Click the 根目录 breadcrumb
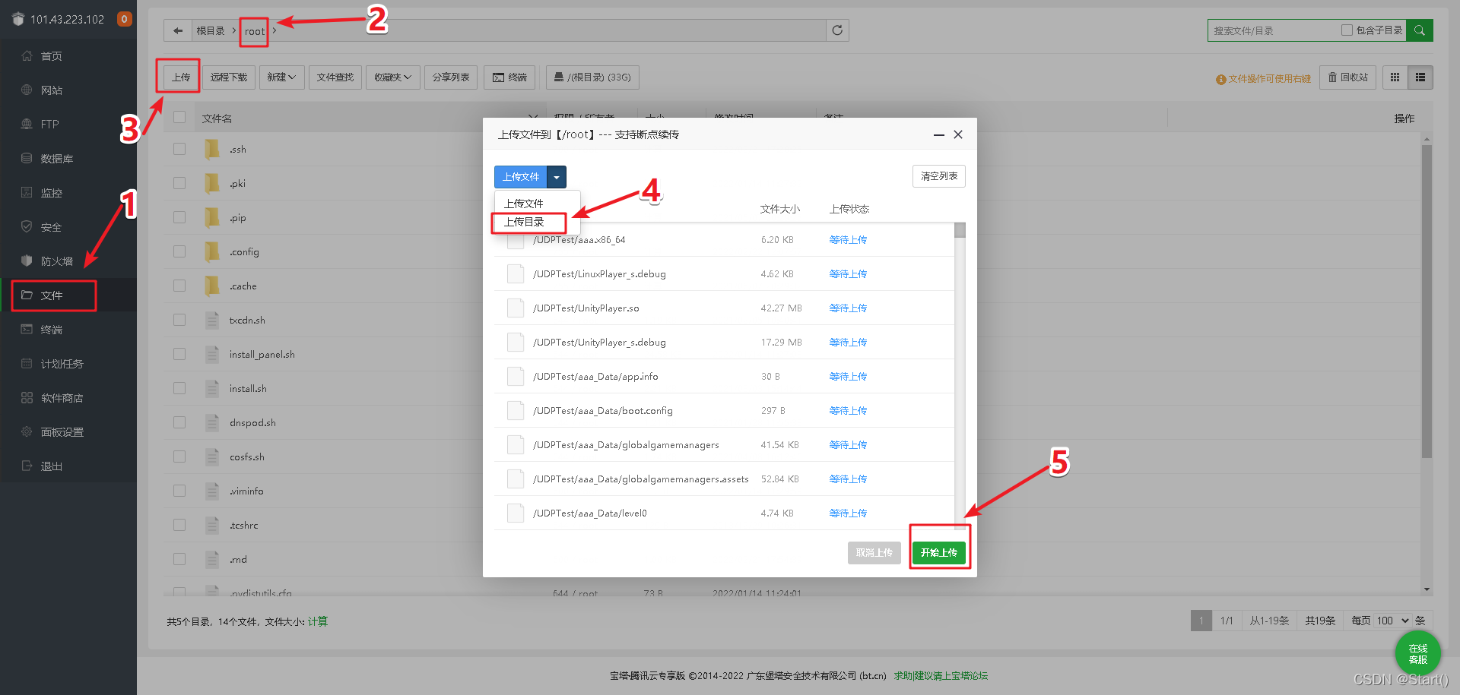This screenshot has width=1460, height=695. pyautogui.click(x=211, y=31)
